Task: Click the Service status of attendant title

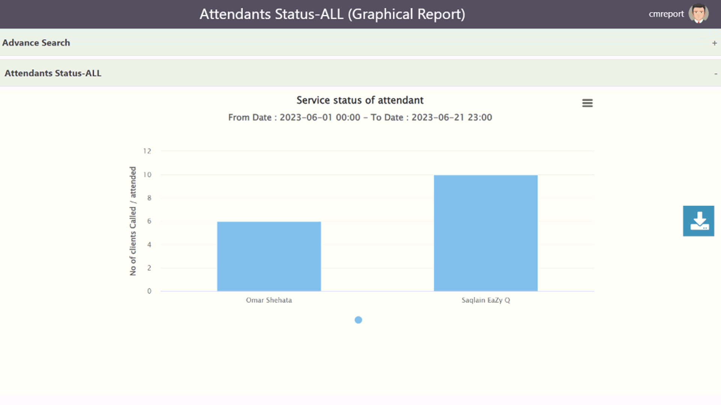Action: 360,100
